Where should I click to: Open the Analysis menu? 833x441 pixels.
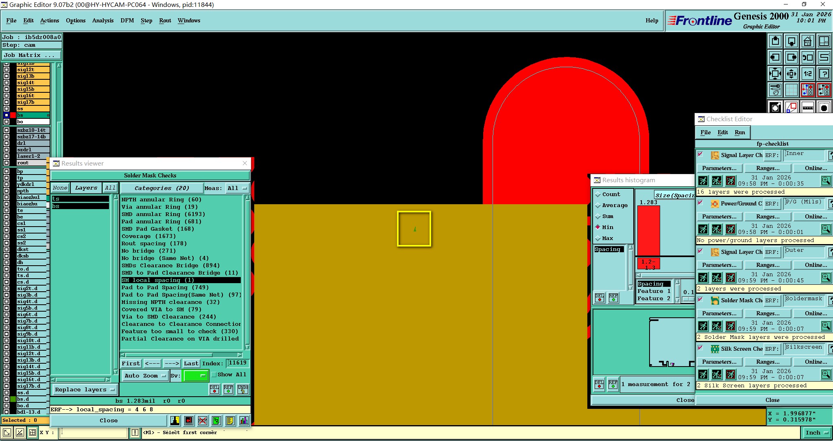pyautogui.click(x=102, y=20)
